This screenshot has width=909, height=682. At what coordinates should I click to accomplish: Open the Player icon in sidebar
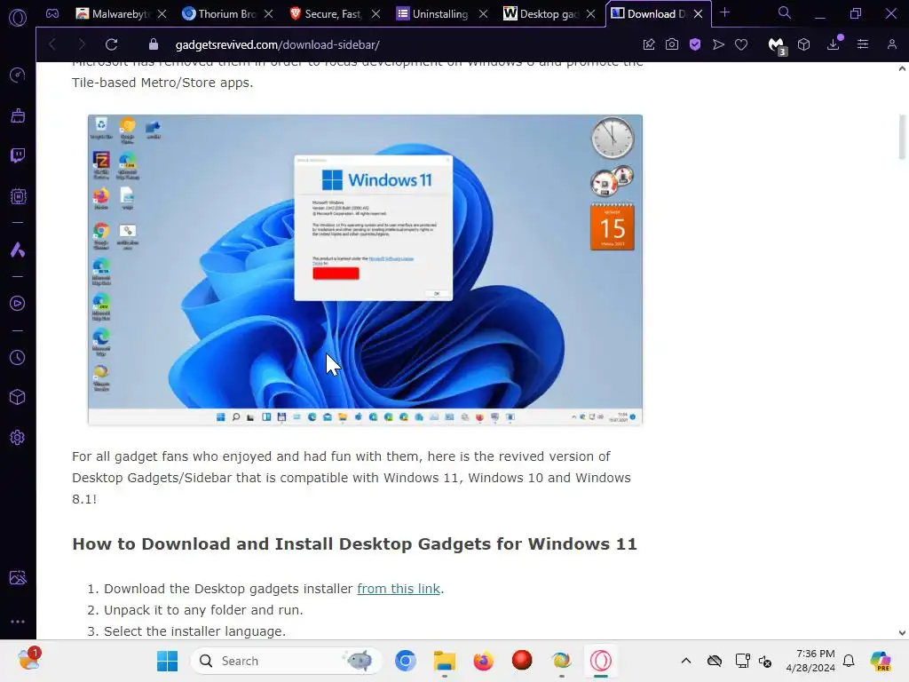(x=18, y=304)
